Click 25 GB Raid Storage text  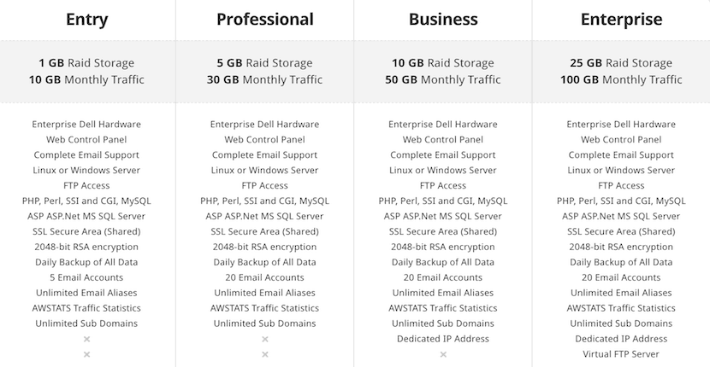[x=621, y=63]
